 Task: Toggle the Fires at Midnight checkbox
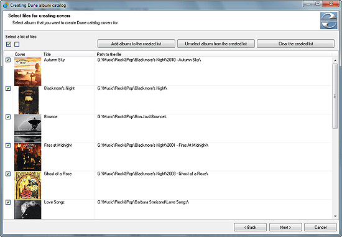tap(8, 146)
